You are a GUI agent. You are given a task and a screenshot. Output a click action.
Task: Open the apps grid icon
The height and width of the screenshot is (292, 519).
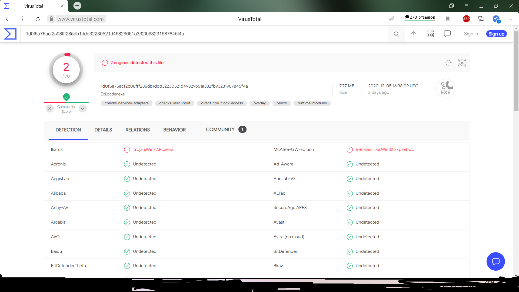coord(431,34)
